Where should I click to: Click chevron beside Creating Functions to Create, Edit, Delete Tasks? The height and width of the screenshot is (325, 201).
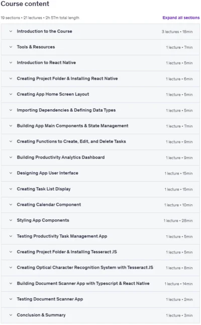pyautogui.click(x=11, y=141)
